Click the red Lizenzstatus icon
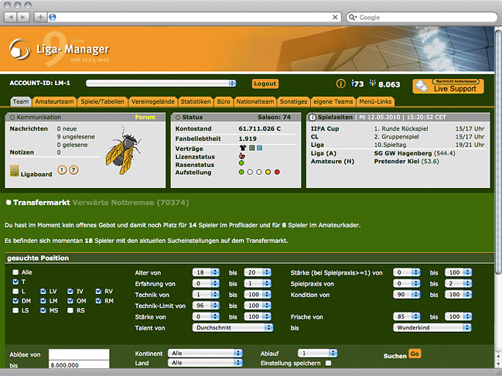502x376 pixels. (x=242, y=156)
